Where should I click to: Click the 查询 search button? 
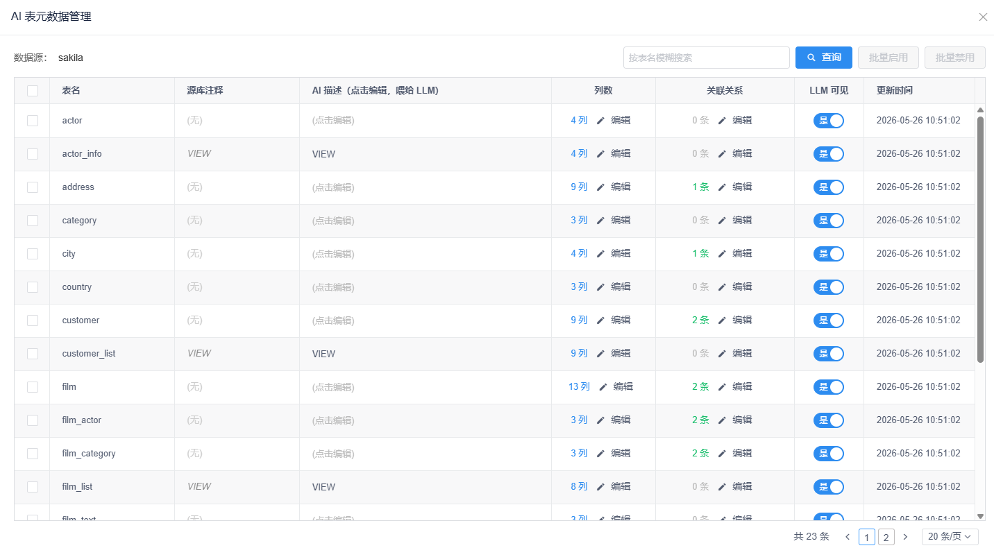(824, 58)
